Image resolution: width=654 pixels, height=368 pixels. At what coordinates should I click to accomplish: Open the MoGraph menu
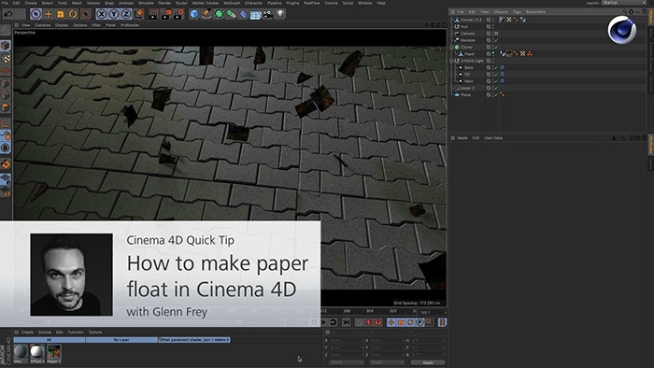pyautogui.click(x=232, y=3)
